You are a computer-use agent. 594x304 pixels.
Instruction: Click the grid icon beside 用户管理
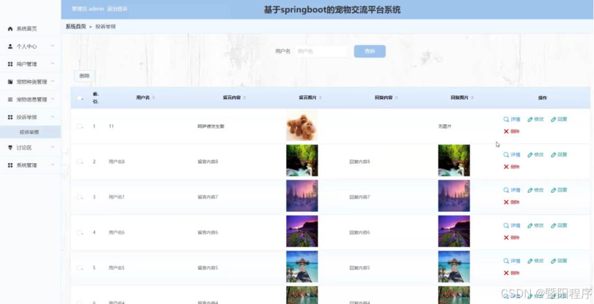10,64
